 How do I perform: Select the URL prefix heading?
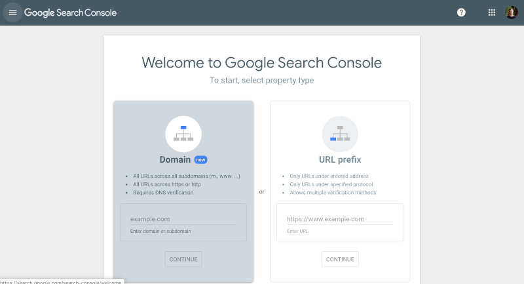340,159
